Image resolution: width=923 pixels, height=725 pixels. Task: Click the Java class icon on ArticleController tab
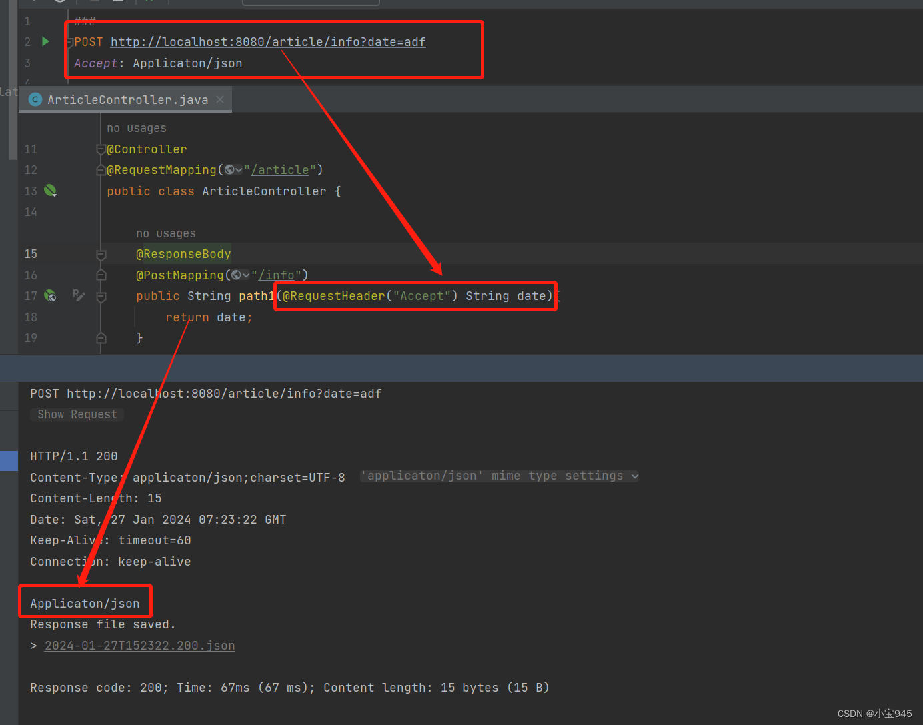tap(36, 99)
